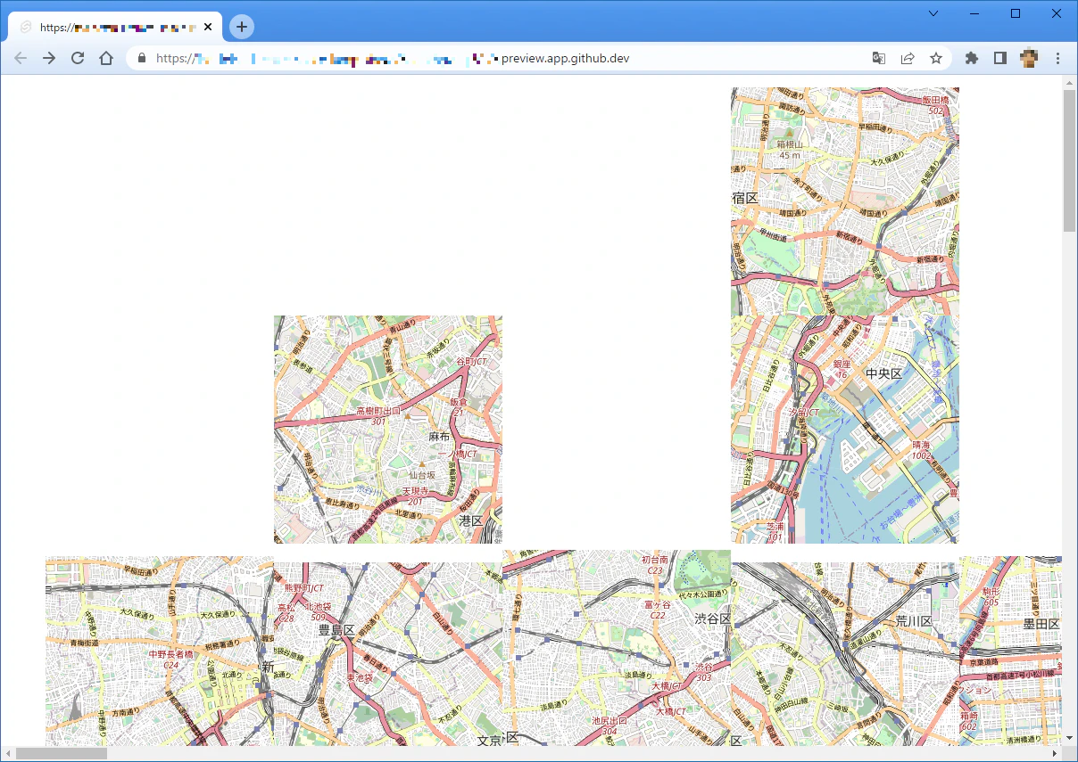Click the vertical scrollbar thumb
The image size is (1078, 762).
(x=1069, y=160)
